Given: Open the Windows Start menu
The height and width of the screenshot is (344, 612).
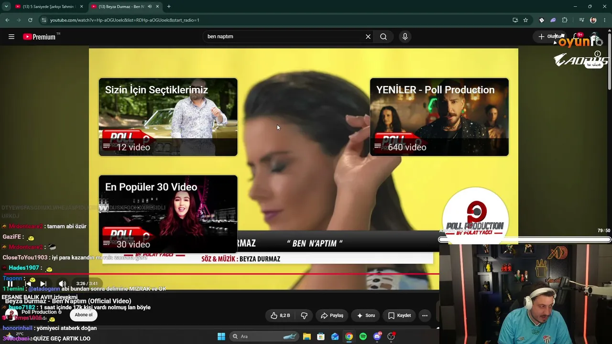Looking at the screenshot, I should tap(221, 336).
